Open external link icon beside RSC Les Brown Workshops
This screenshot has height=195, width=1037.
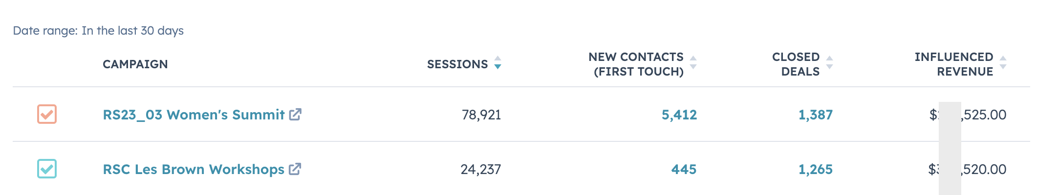pos(295,169)
